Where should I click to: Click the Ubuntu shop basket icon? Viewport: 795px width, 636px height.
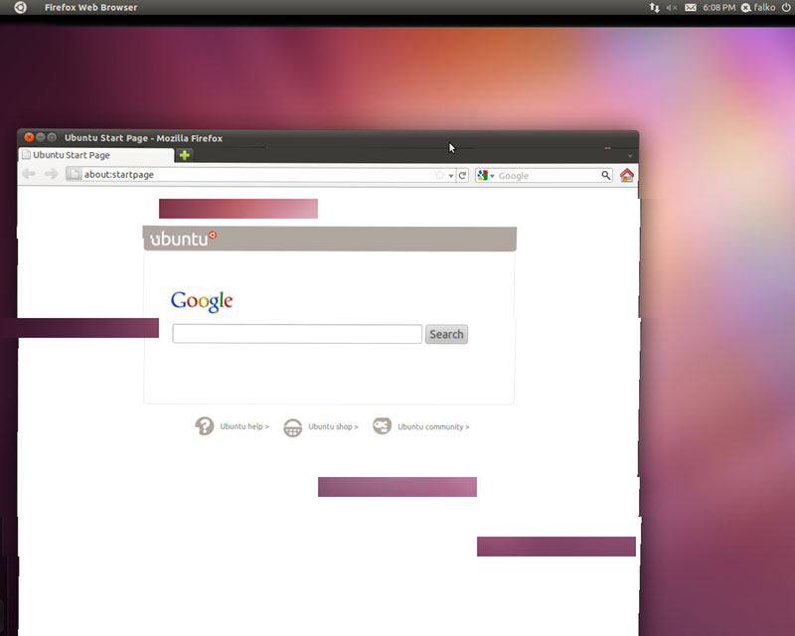tap(292, 427)
